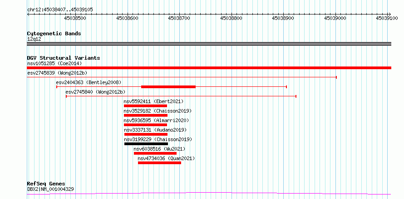The image size is (404, 199).
Task: Open the RefSeq Genes track title
Action: pos(46,184)
